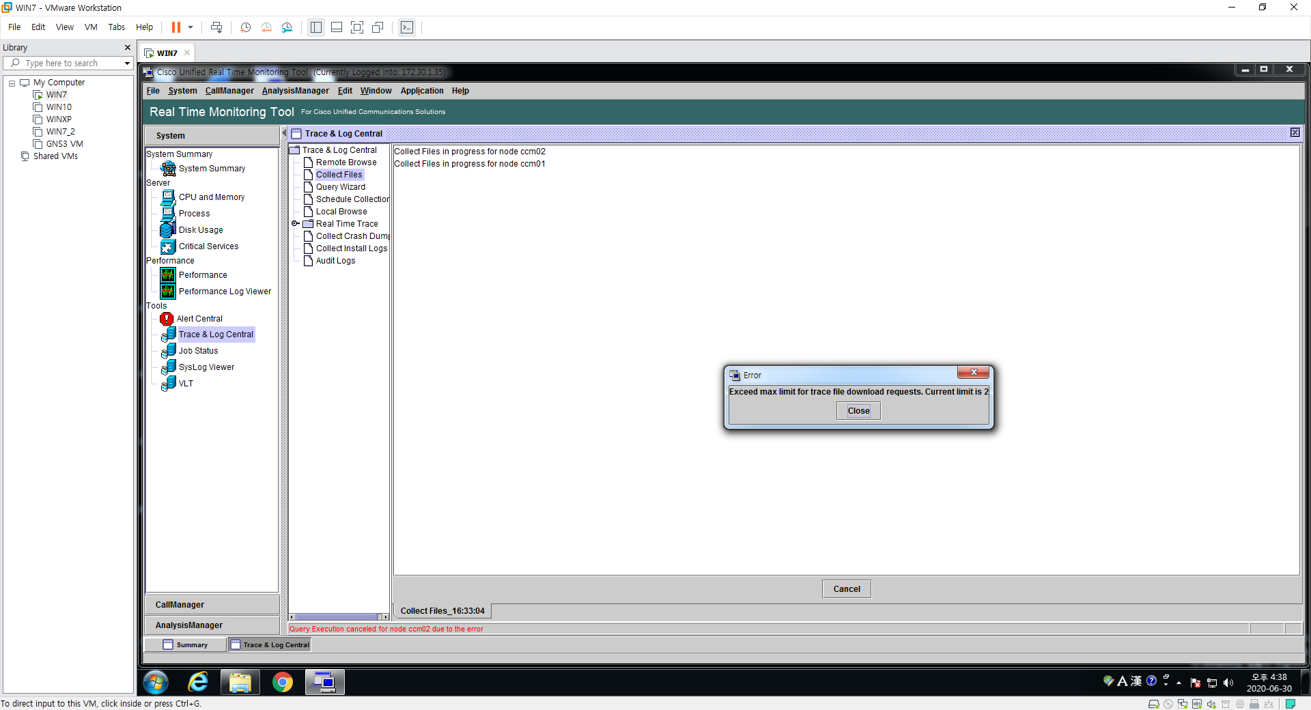Select Collect Install Logs in the tree

coord(352,248)
